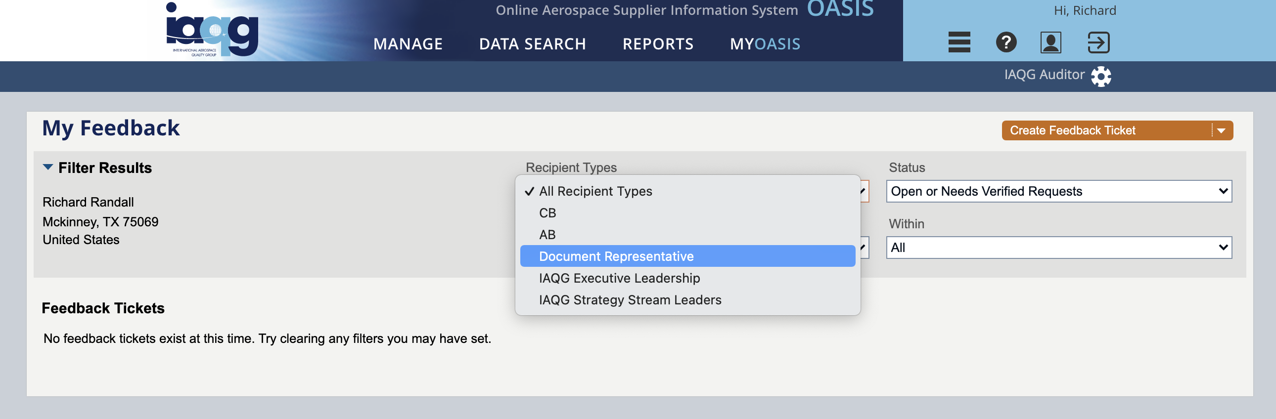Click the logout arrow icon

pos(1098,42)
